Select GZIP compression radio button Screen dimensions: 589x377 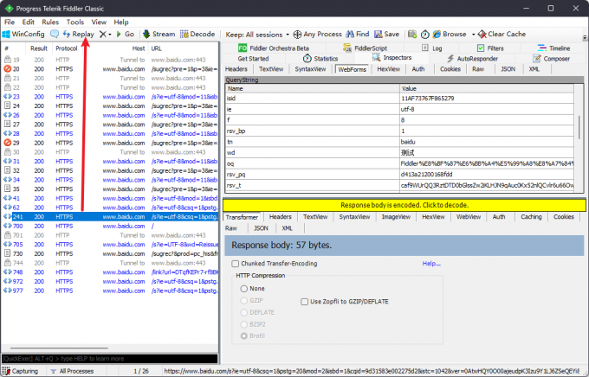(243, 300)
